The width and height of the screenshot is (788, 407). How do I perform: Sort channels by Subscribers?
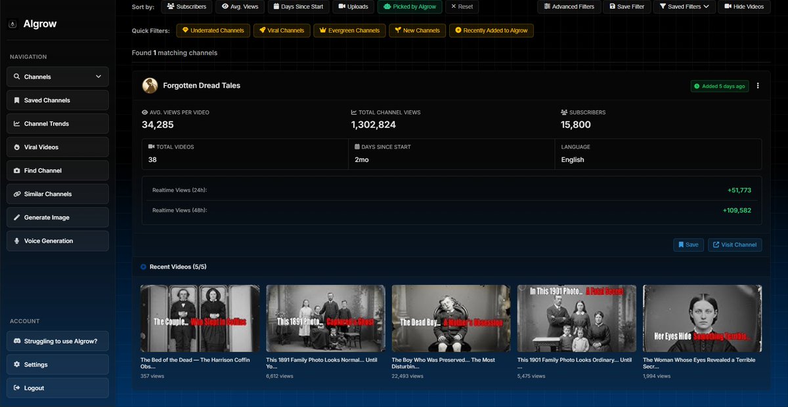click(186, 7)
